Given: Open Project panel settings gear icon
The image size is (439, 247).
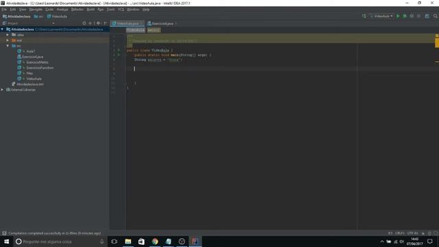Looking at the screenshot, I should coord(98,23).
